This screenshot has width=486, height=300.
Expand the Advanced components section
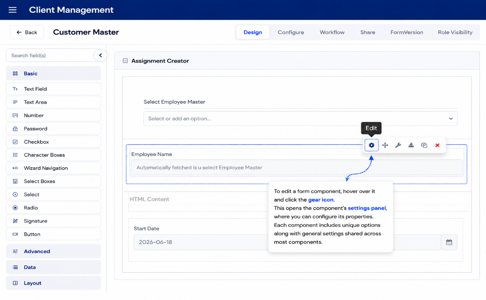coord(53,251)
